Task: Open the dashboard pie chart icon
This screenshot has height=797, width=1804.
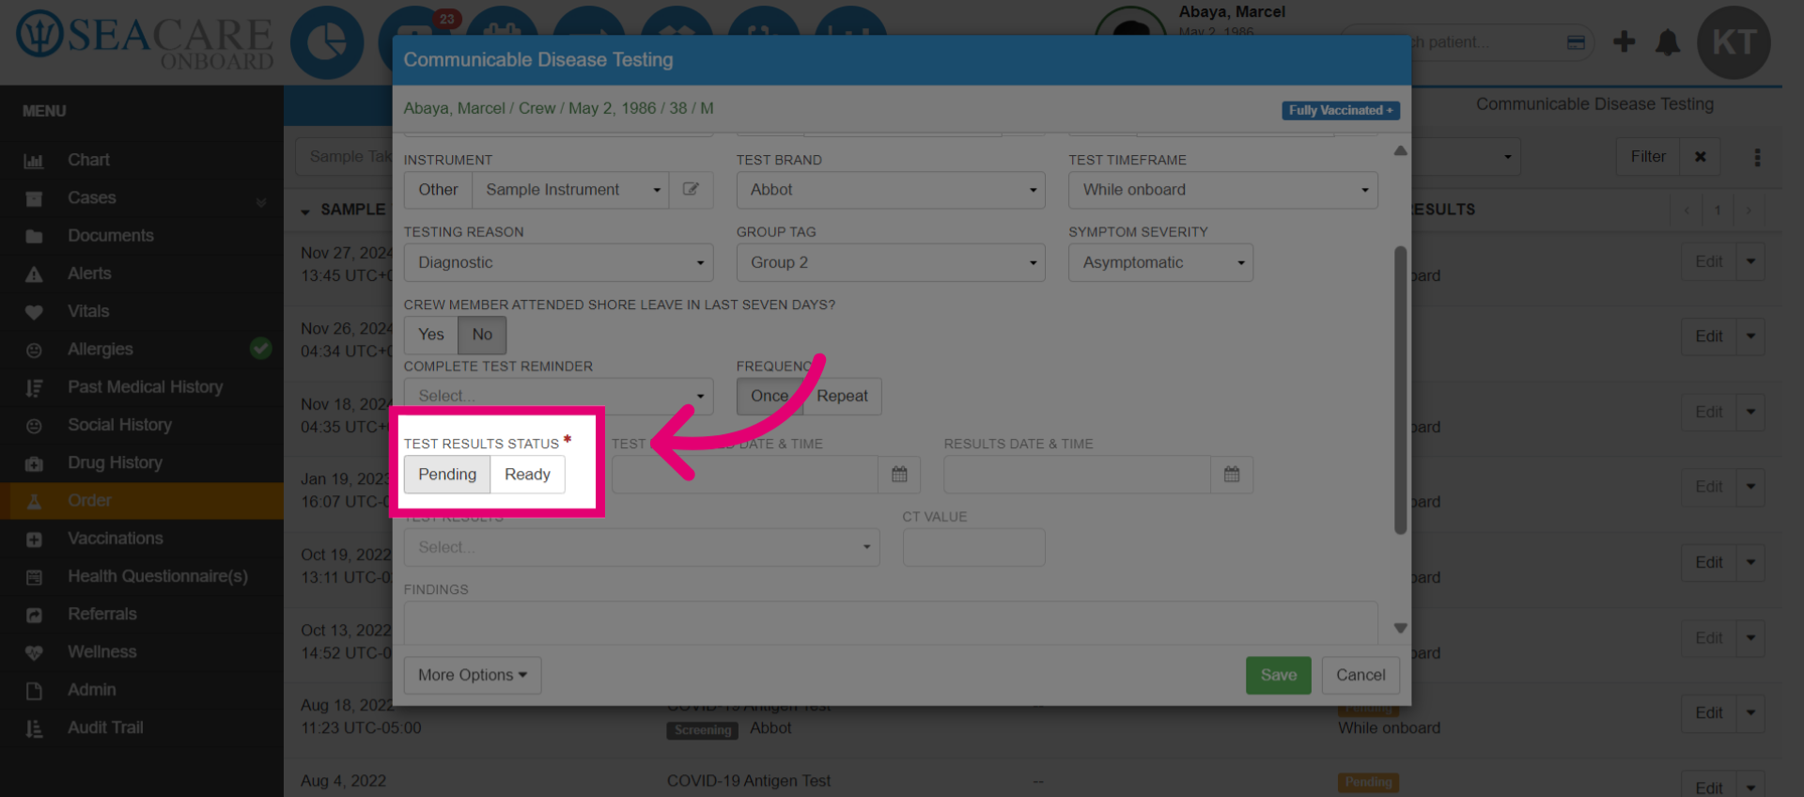Action: pos(327,42)
